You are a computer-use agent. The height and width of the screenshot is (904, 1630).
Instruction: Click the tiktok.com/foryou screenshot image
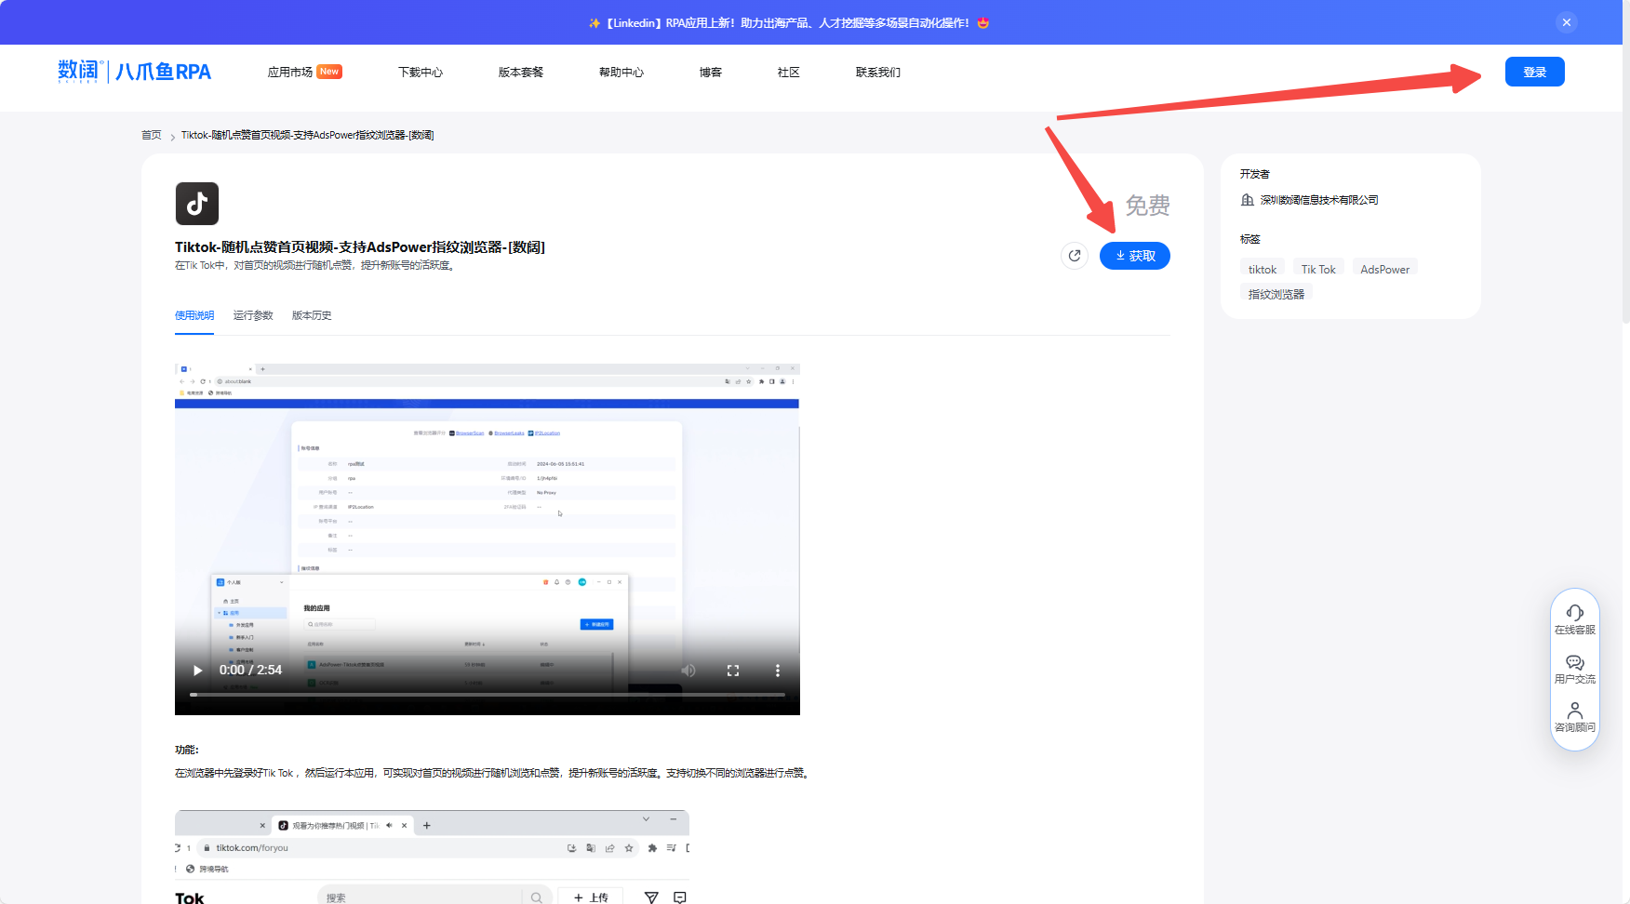[432, 857]
